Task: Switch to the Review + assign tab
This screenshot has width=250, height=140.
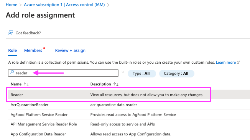Action: click(70, 50)
